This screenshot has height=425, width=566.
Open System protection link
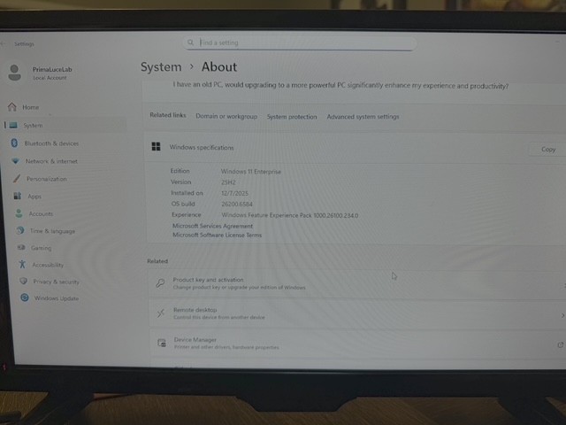click(x=292, y=117)
